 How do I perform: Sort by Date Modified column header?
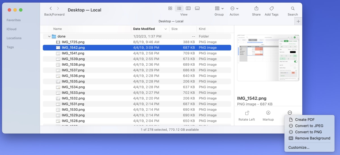pyautogui.click(x=144, y=29)
